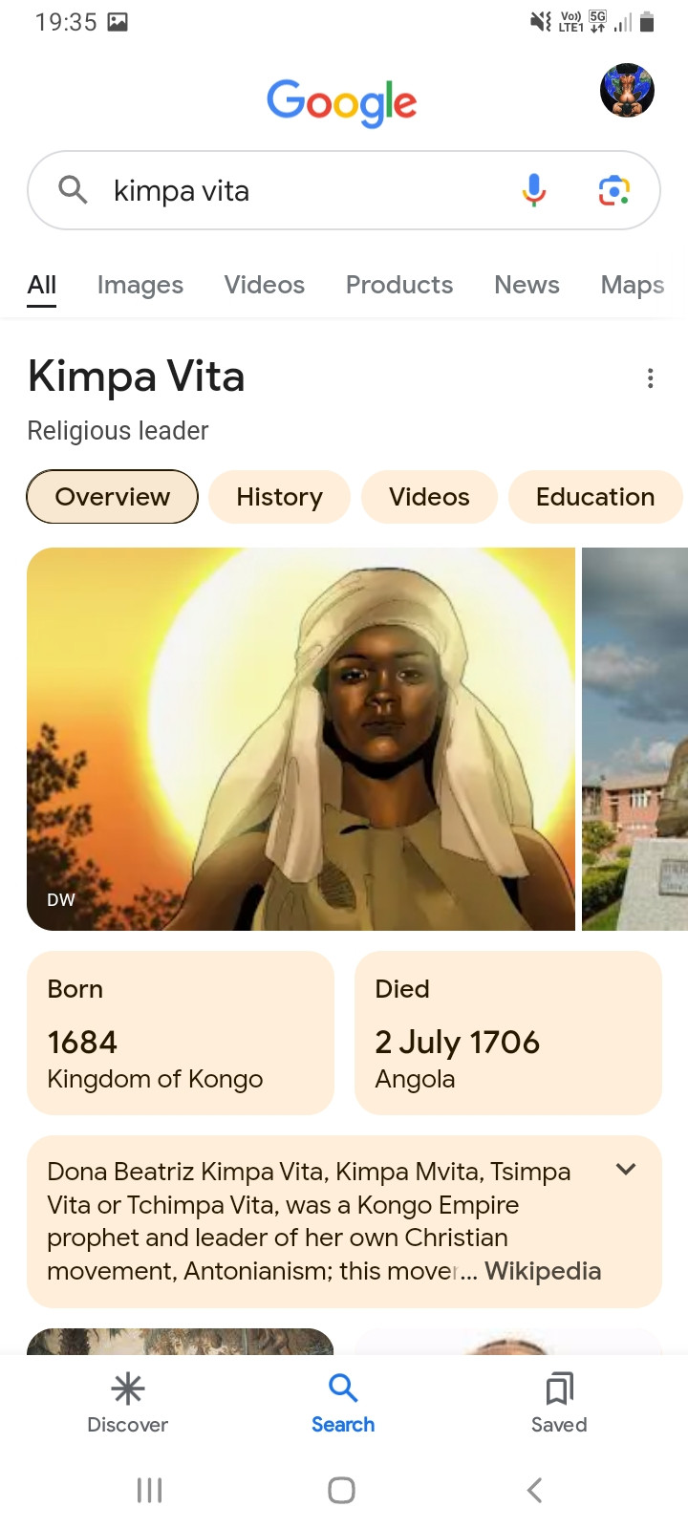Image resolution: width=688 pixels, height=1529 pixels.
Task: Open three-dot menu beside Kimpa Vita
Action: [651, 378]
